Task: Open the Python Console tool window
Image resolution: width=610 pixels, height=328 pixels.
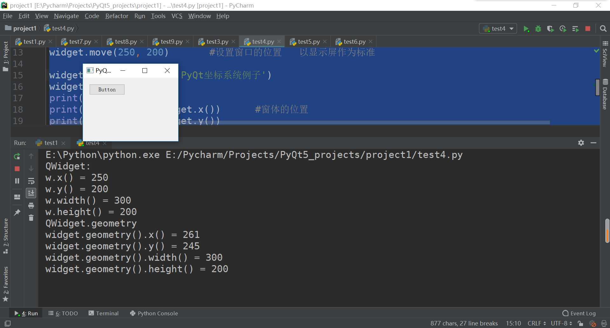Action: tap(154, 313)
